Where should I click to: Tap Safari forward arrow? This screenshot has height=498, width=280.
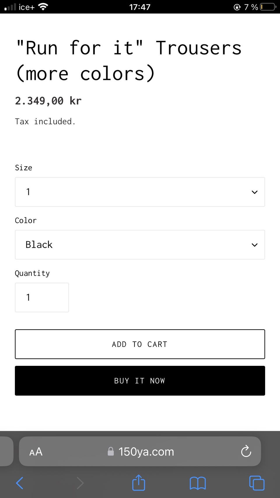pyautogui.click(x=80, y=483)
